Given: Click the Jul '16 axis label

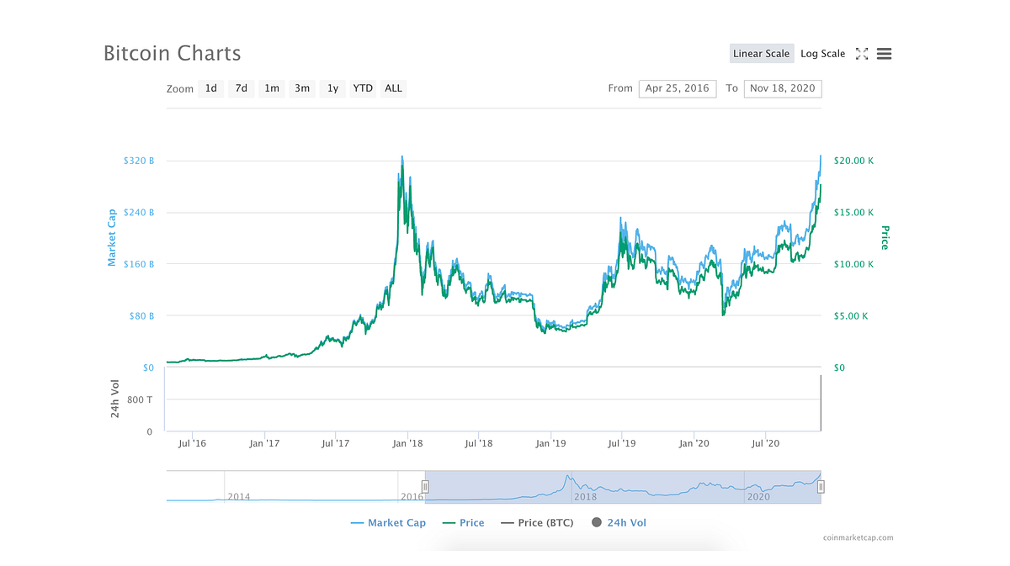Looking at the screenshot, I should click(193, 443).
